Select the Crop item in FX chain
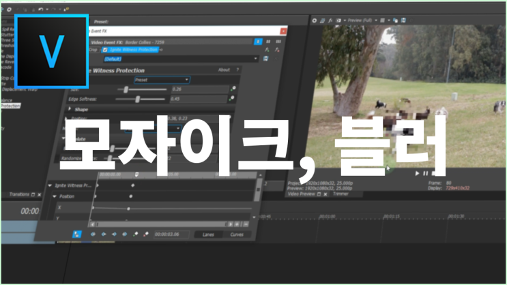Image resolution: width=507 pixels, height=285 pixels. click(93, 50)
